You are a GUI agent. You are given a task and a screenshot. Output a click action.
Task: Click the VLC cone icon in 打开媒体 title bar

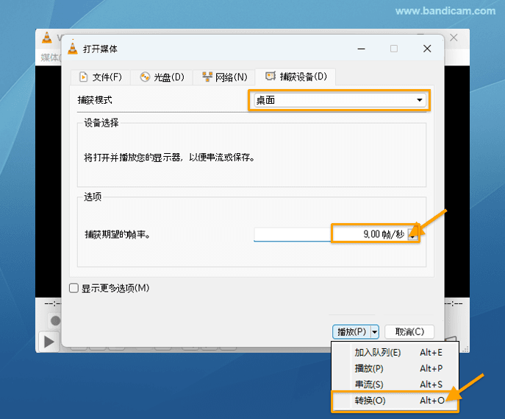[x=73, y=48]
